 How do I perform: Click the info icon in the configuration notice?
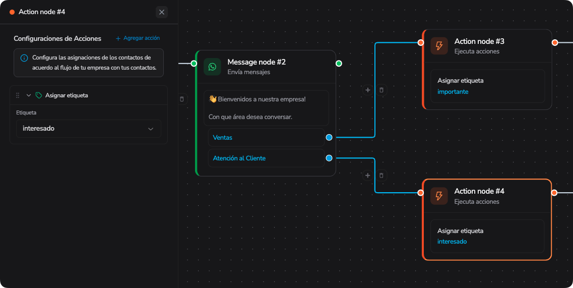(24, 58)
